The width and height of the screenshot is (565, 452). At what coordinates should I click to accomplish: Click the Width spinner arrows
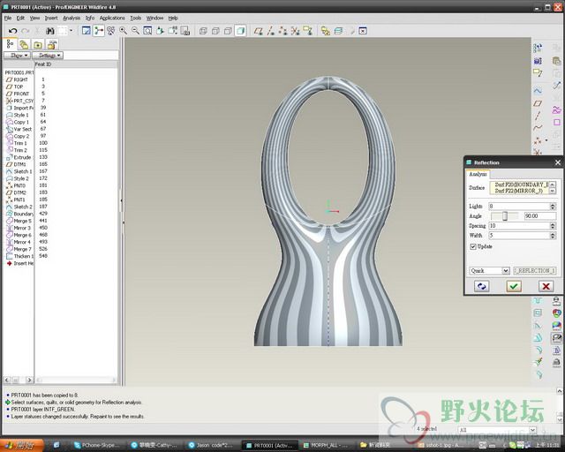tap(553, 236)
